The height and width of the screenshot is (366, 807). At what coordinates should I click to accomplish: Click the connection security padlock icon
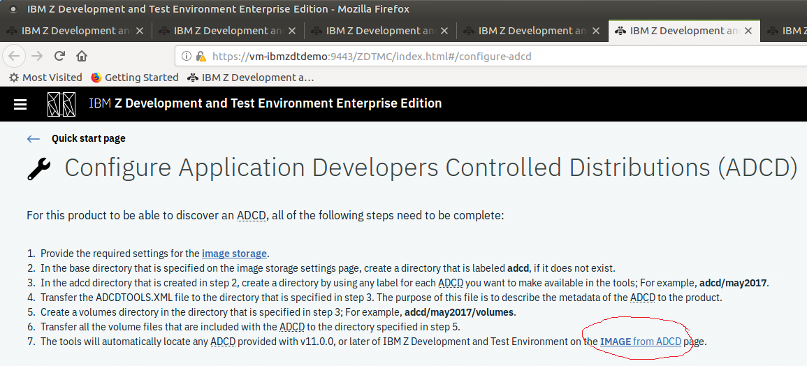pos(201,56)
